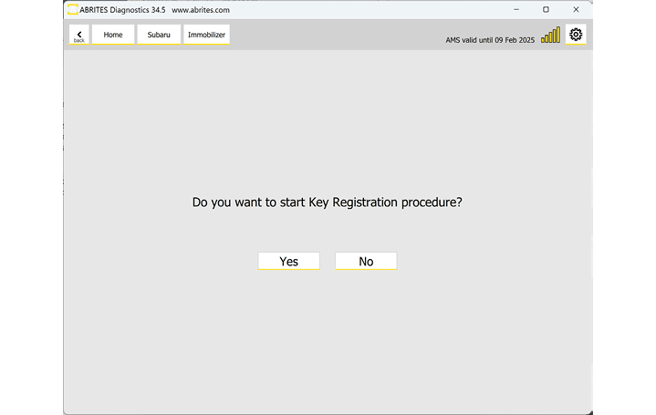Viewport: 656px width, 415px height.
Task: Close the ABRITES Diagnostics window
Action: (x=576, y=9)
